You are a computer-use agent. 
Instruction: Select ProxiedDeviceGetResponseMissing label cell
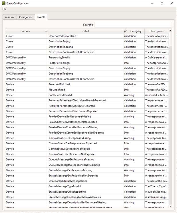86,117
